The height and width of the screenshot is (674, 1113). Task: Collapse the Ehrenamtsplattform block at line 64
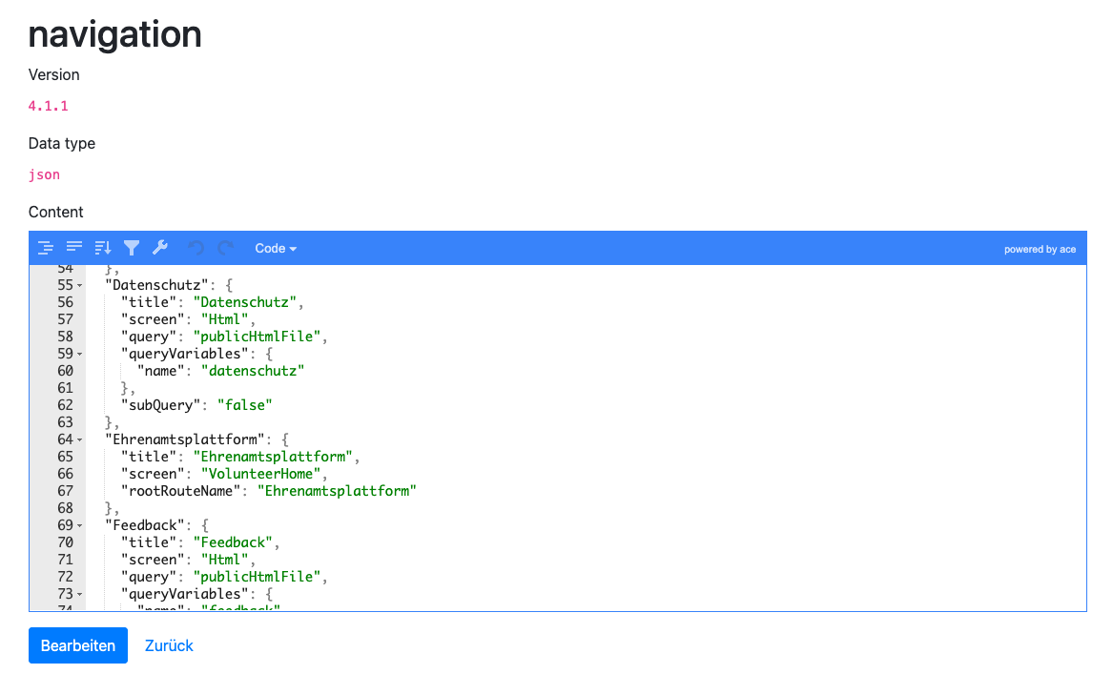[80, 439]
